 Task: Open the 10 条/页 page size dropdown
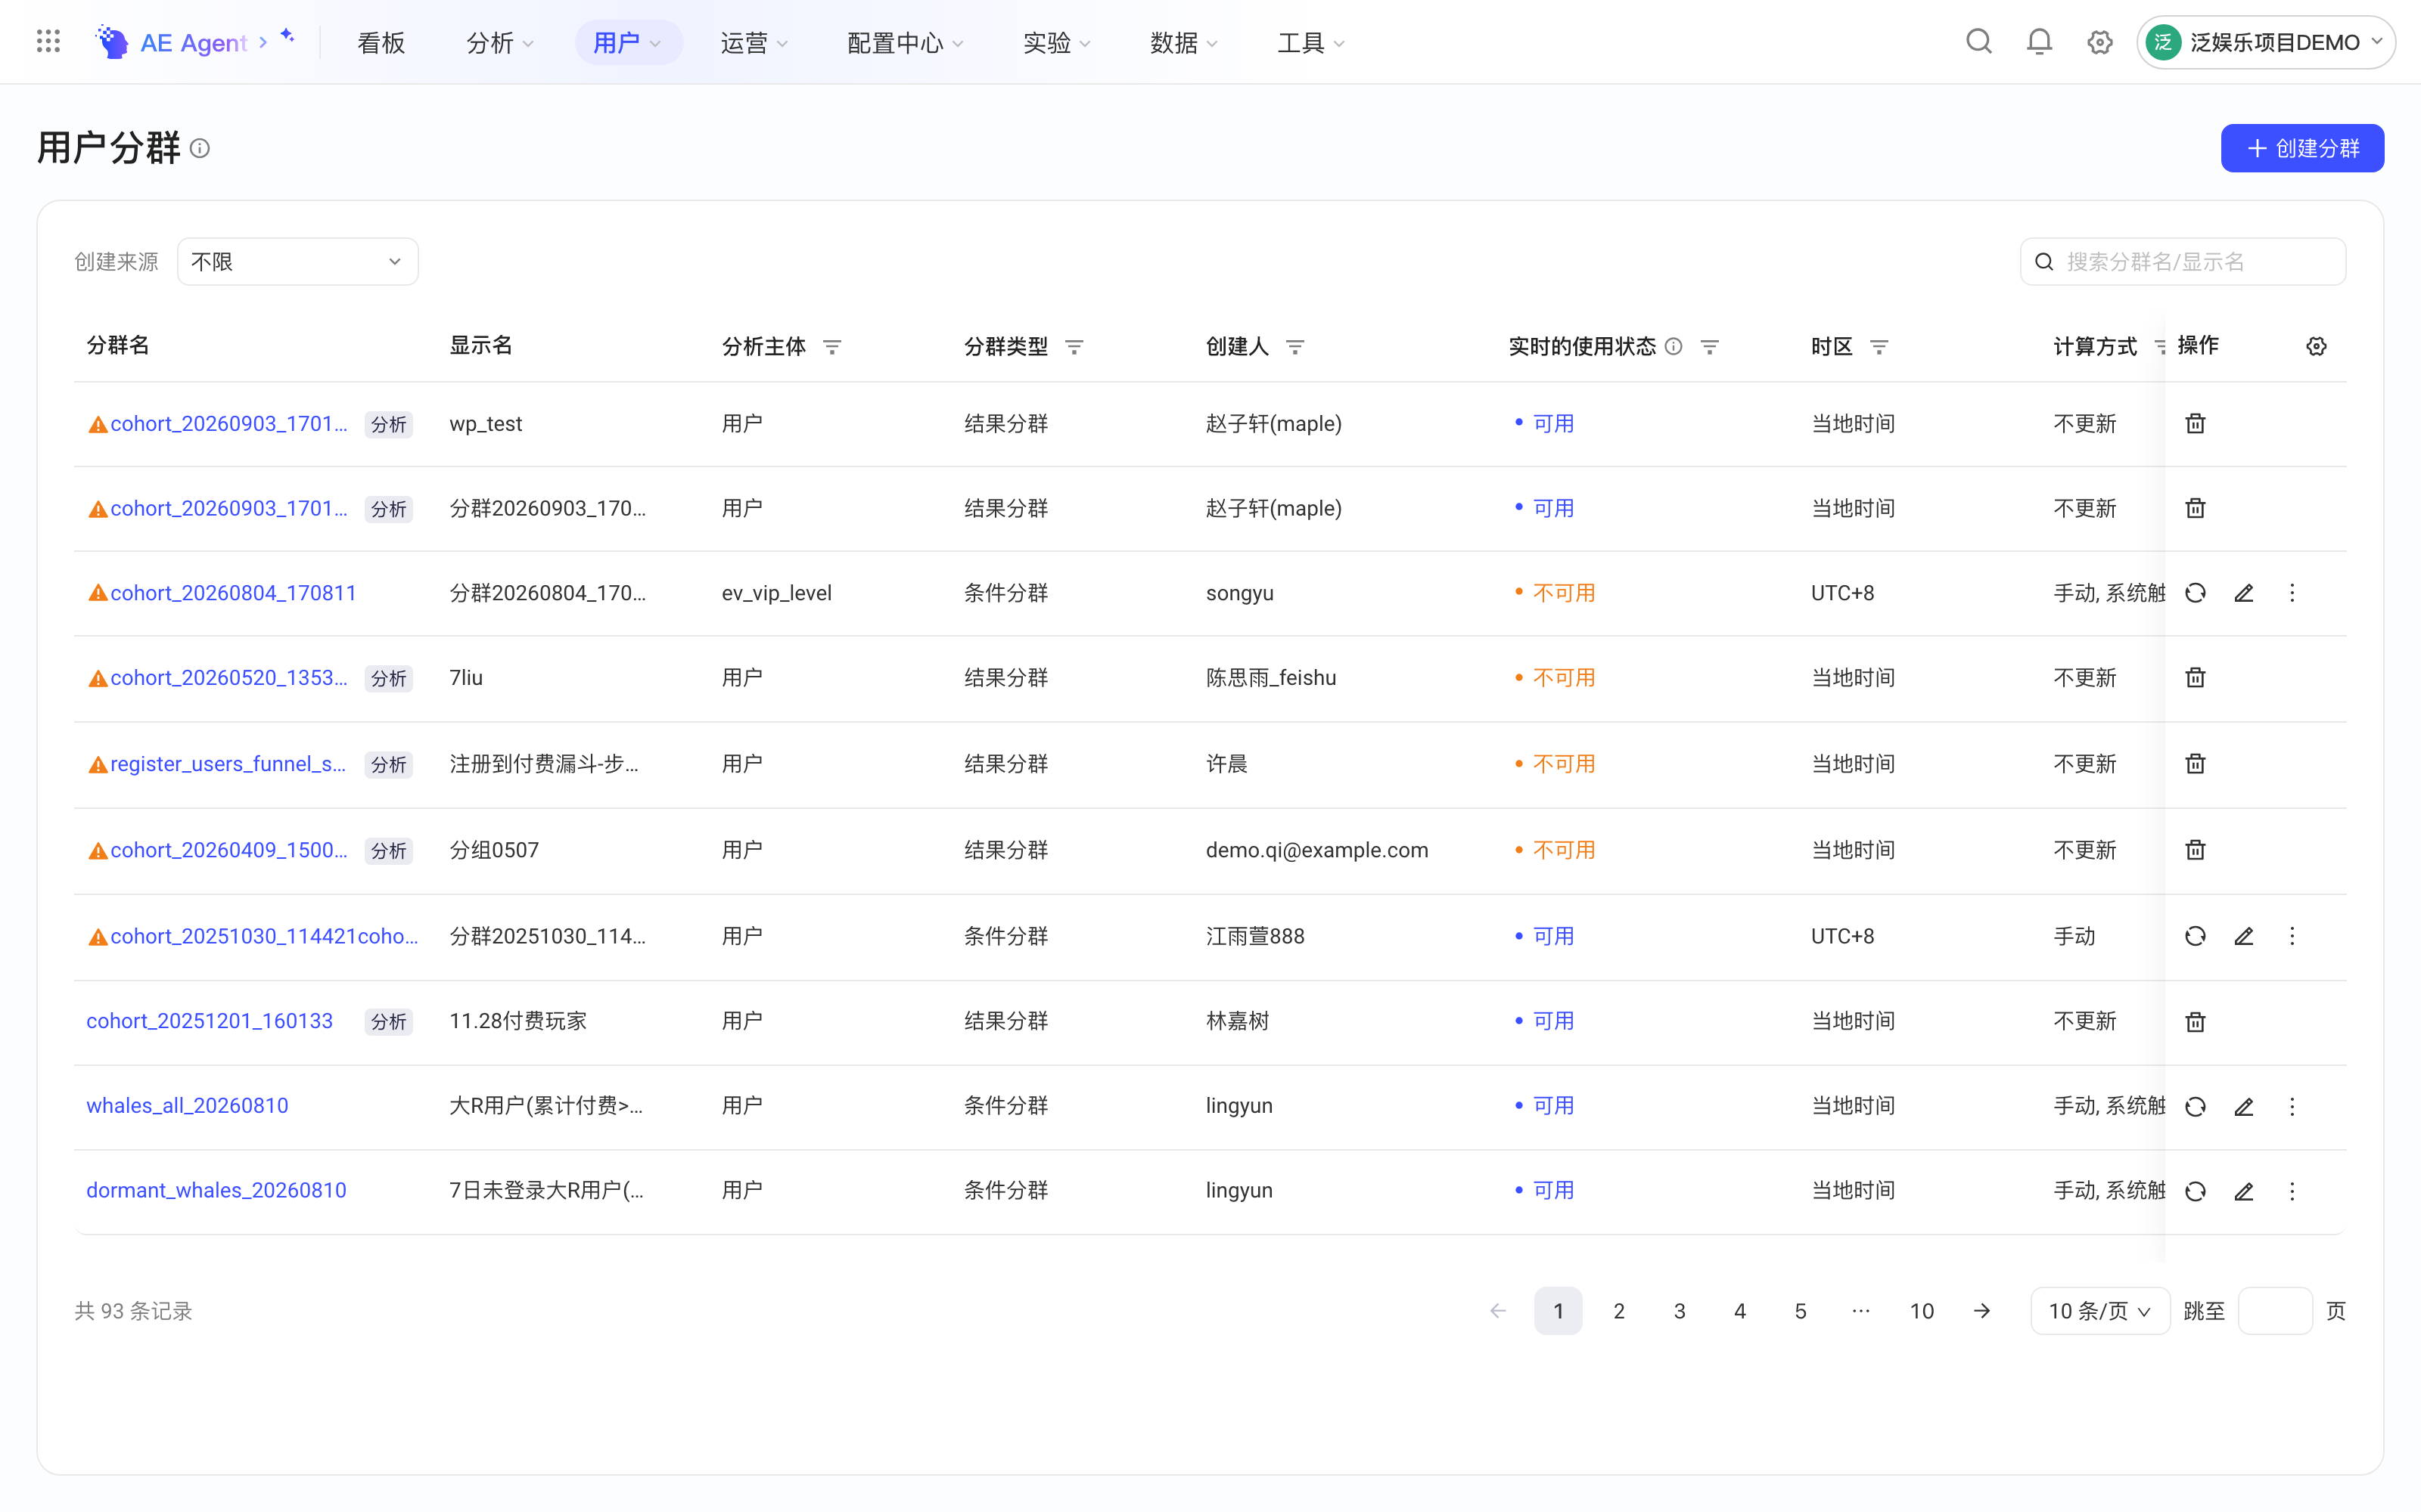point(2099,1311)
